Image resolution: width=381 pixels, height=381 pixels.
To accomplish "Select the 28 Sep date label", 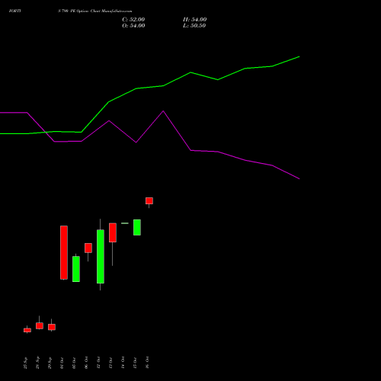I will tap(37, 363).
